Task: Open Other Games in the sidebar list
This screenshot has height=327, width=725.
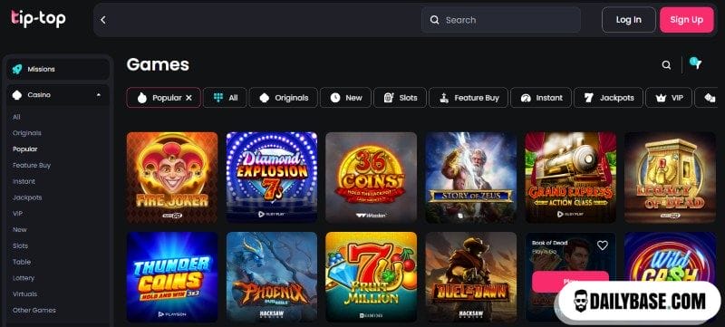Action: (x=34, y=311)
